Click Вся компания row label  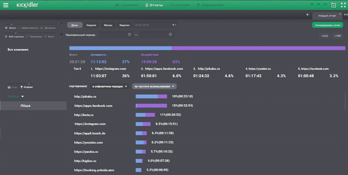click(18, 50)
